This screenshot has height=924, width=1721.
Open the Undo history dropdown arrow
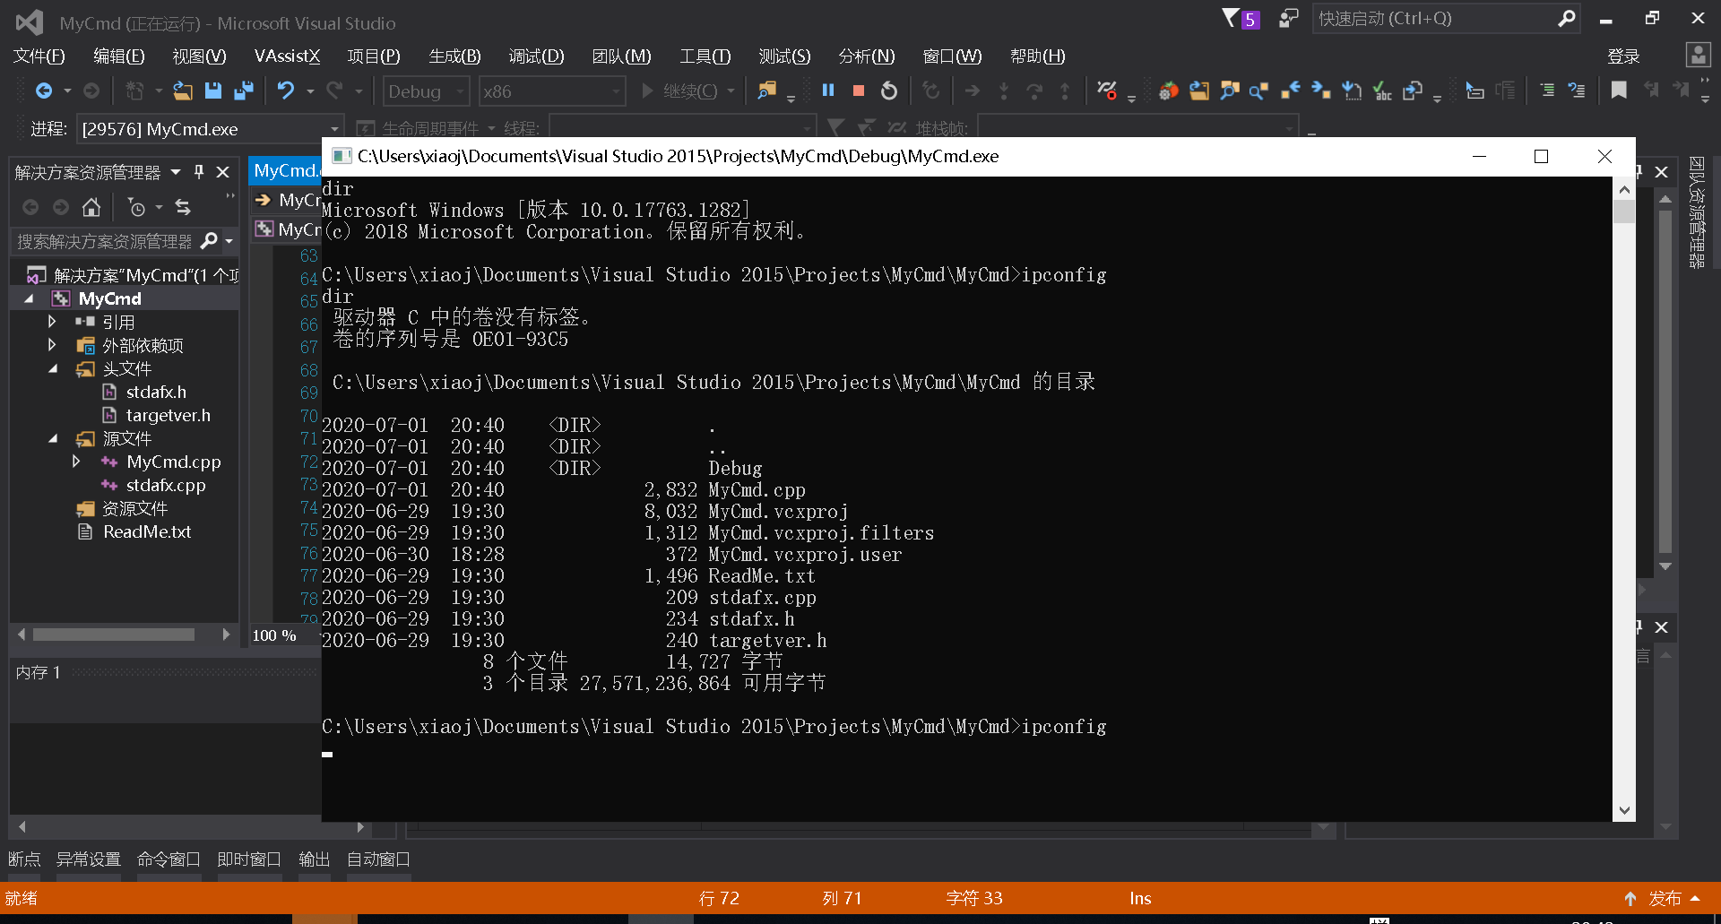point(310,91)
